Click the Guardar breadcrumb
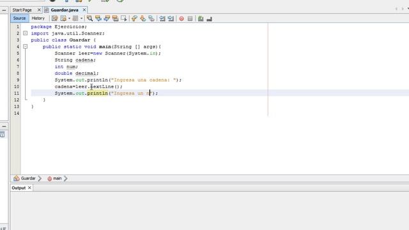The image size is (409, 230). (x=24, y=178)
